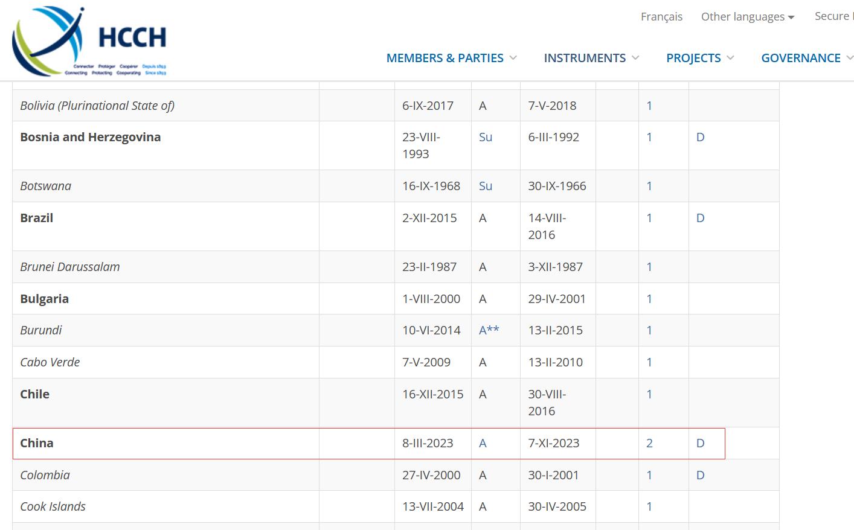Expand the Instruments dropdown menu
This screenshot has height=530, width=854.
click(591, 58)
